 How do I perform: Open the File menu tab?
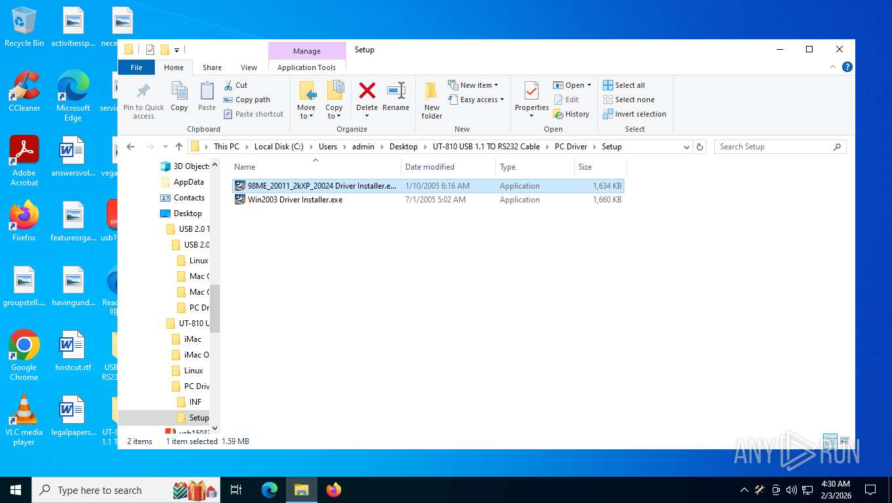tap(136, 67)
